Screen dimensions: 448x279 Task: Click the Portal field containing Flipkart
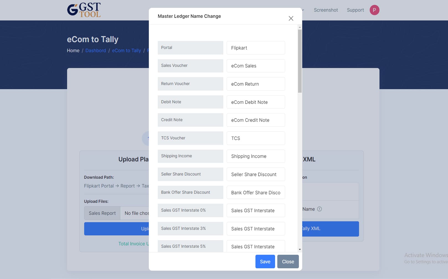[x=256, y=48]
